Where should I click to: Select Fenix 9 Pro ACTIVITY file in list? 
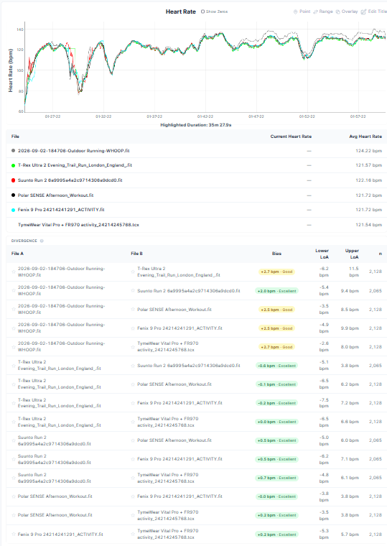coord(61,210)
